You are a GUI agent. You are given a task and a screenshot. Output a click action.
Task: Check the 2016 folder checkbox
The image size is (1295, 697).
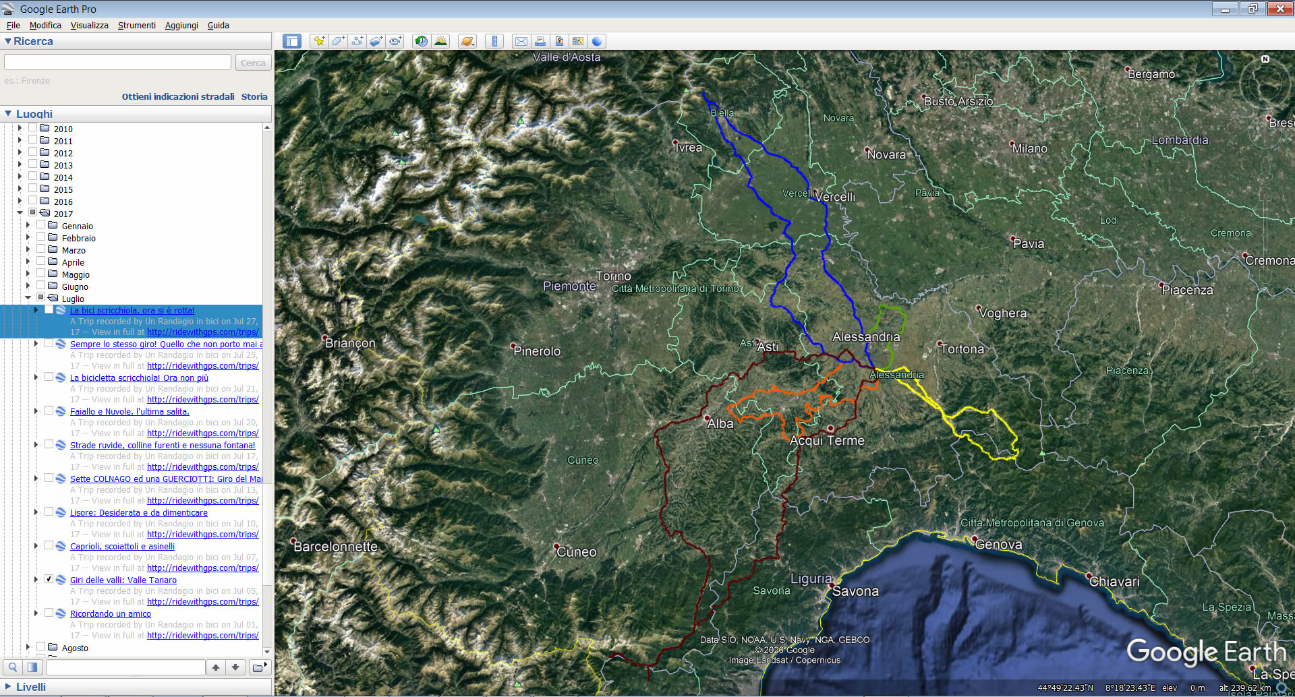point(32,201)
